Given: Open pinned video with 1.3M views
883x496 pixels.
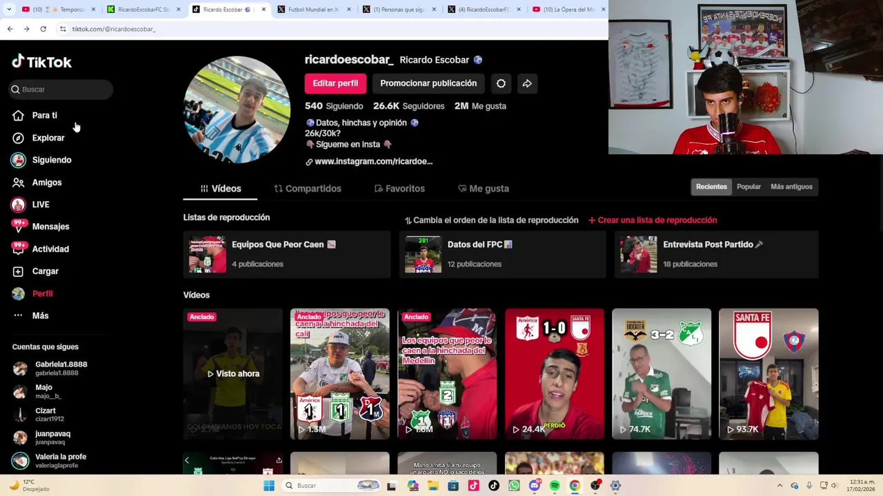Looking at the screenshot, I should 339,374.
